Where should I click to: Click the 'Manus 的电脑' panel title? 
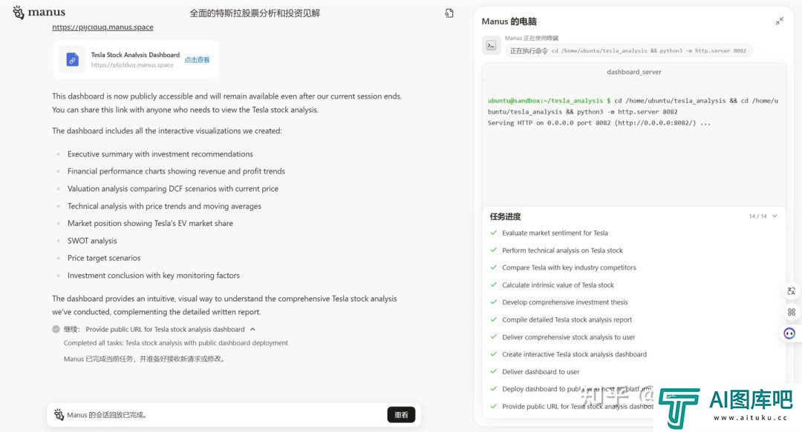[x=509, y=21]
